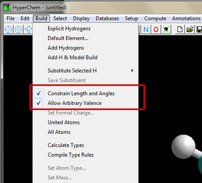Choose the red O oxygen element icon

coord(156,29)
